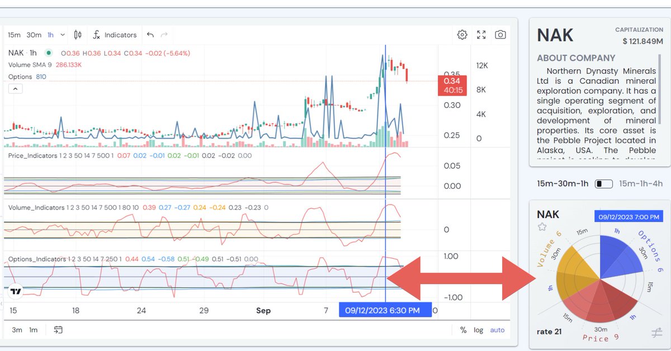This screenshot has height=351, width=671.
Task: Toggle auto scale mode
Action: click(497, 330)
